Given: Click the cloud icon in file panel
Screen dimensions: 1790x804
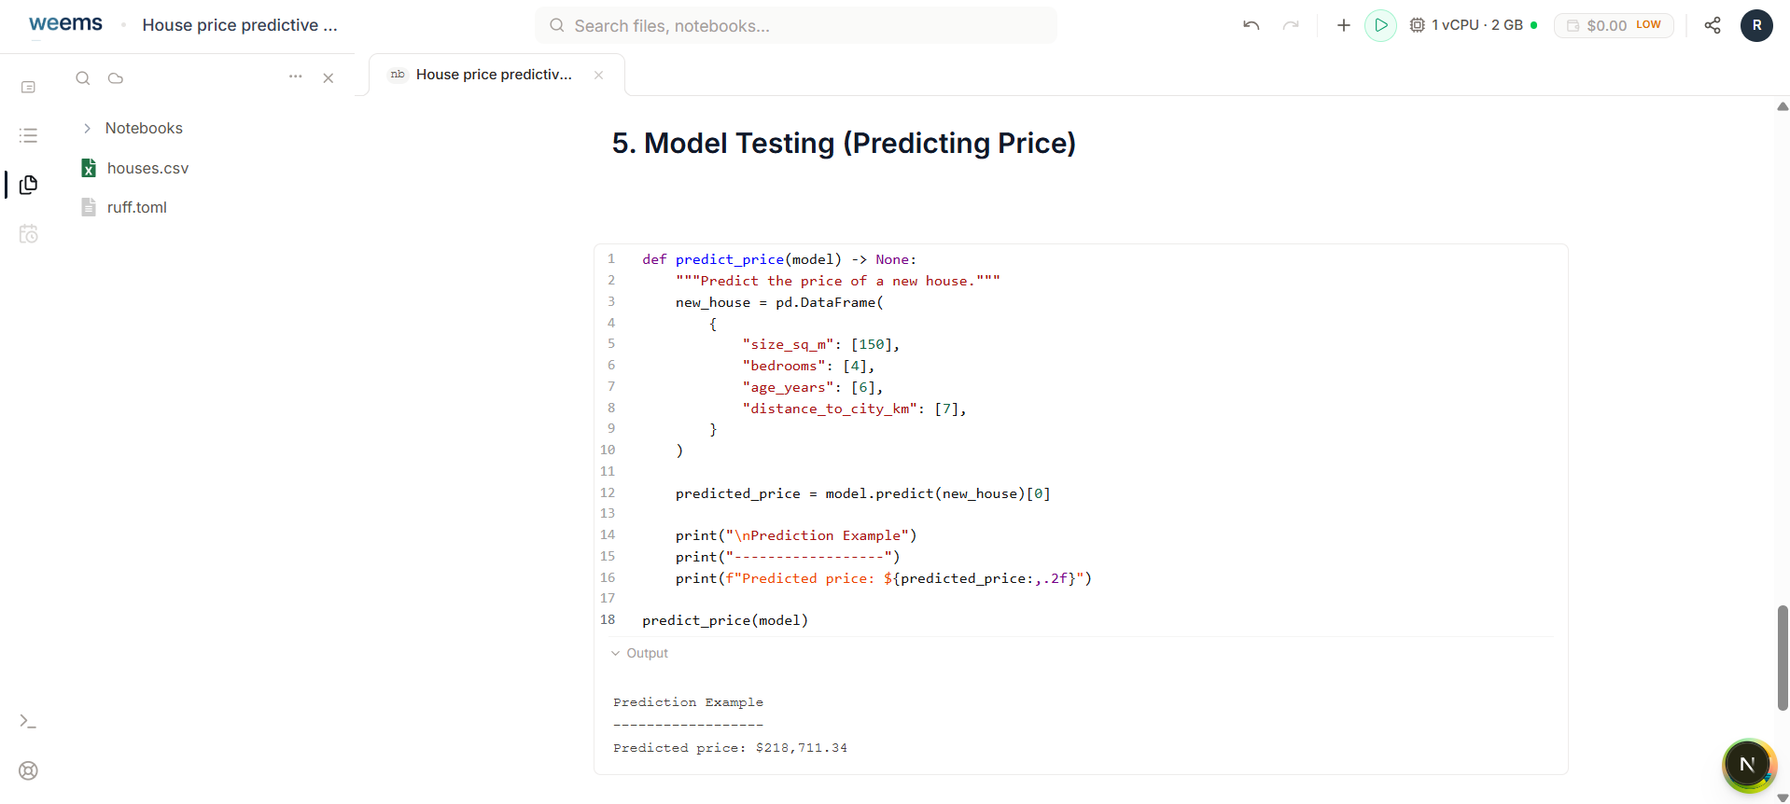Looking at the screenshot, I should [x=116, y=78].
